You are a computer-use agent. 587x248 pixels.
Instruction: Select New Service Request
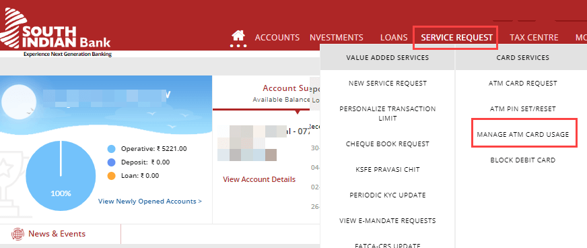[x=388, y=83]
